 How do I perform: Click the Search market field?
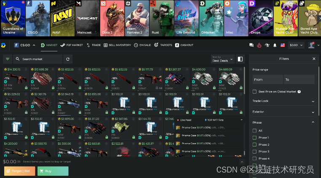38,59
